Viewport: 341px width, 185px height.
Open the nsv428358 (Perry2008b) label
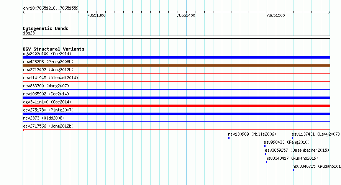point(48,62)
